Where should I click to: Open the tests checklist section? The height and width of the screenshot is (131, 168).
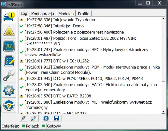(9, 61)
